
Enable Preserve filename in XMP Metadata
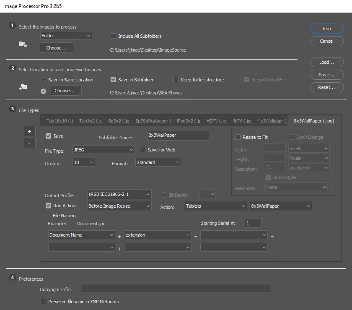tap(43, 301)
